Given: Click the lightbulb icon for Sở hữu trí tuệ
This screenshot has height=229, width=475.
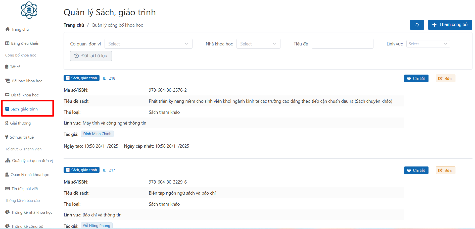Looking at the screenshot, I should 7,137.
